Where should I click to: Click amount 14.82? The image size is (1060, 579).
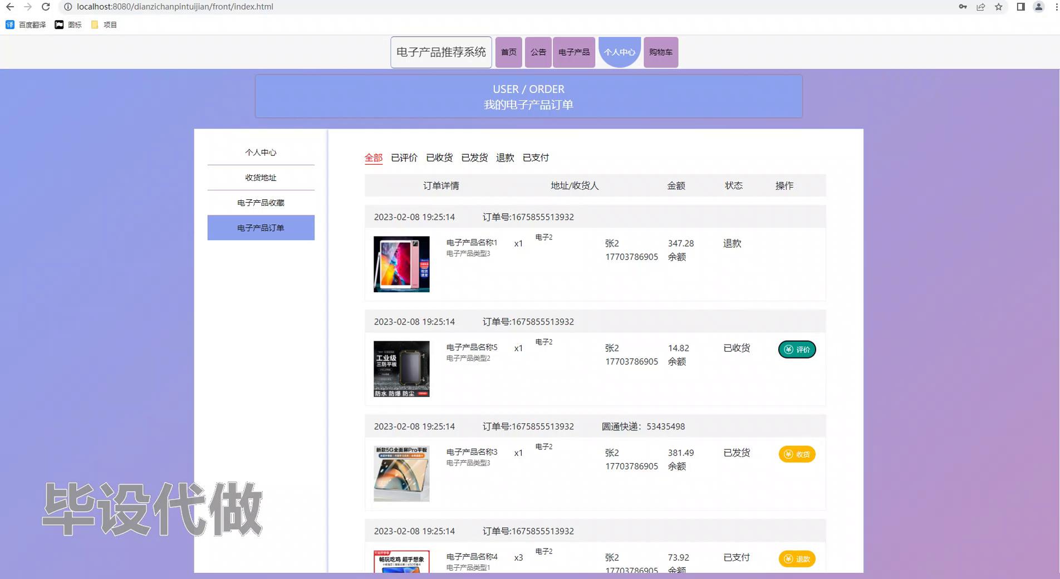coord(678,348)
